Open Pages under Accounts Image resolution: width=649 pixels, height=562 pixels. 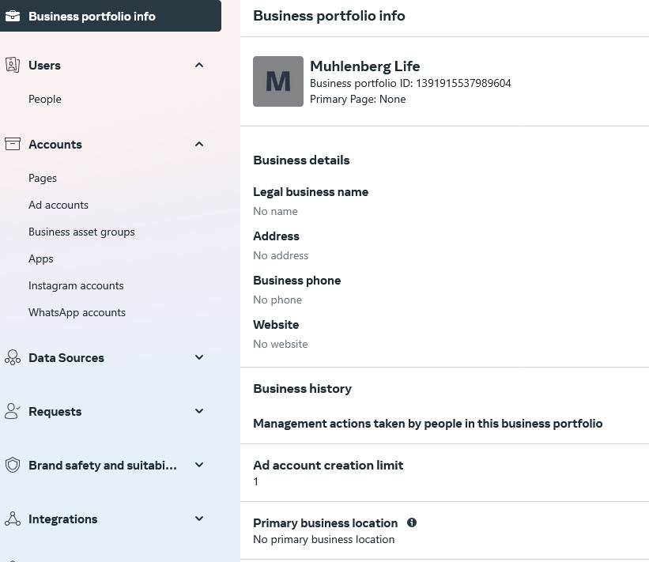point(43,178)
